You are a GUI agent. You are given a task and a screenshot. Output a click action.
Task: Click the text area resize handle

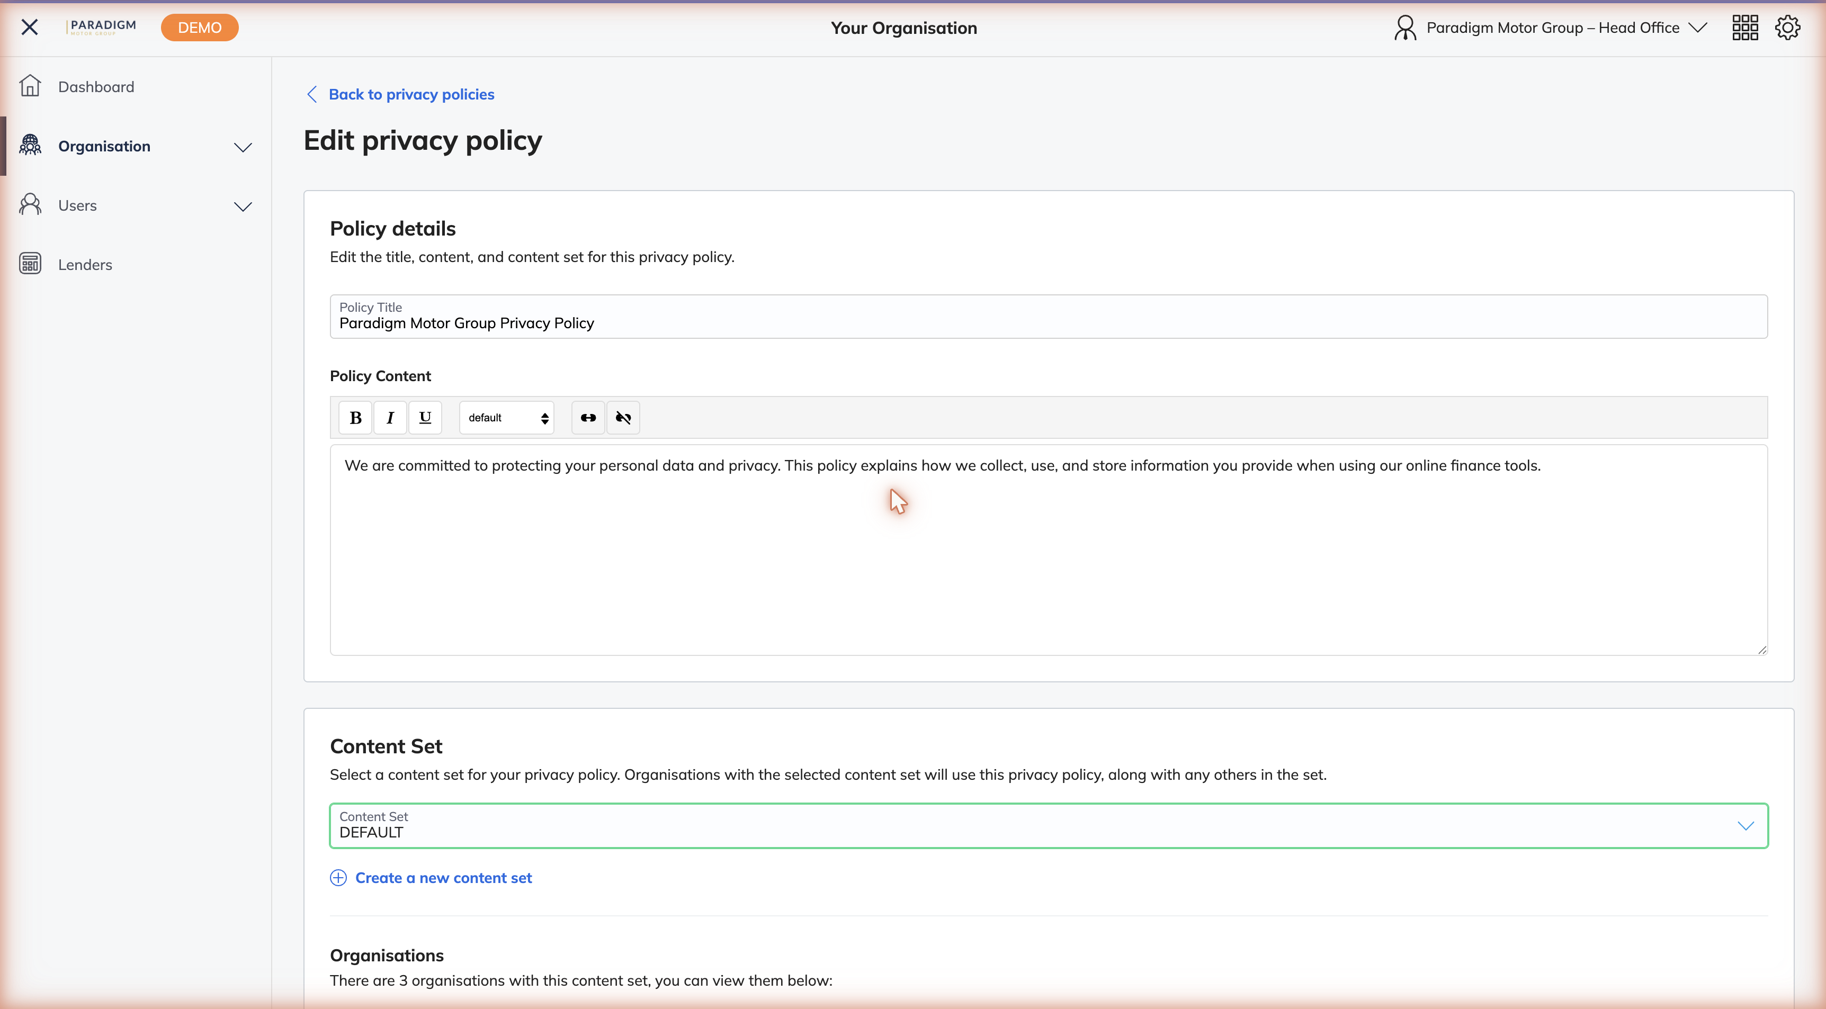pyautogui.click(x=1762, y=650)
